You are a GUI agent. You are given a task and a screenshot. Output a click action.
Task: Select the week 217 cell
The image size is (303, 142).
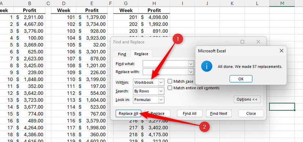click(x=126, y=128)
